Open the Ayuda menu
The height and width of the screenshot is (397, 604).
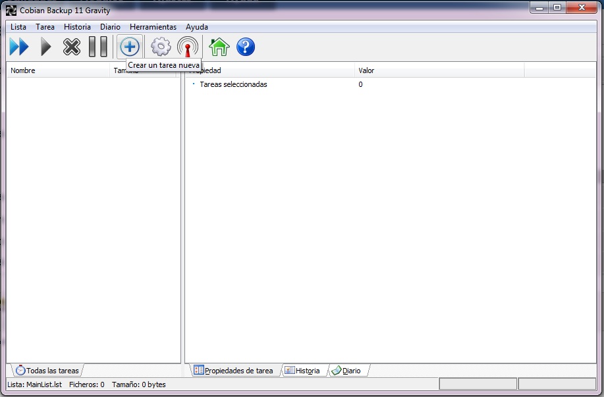click(197, 27)
